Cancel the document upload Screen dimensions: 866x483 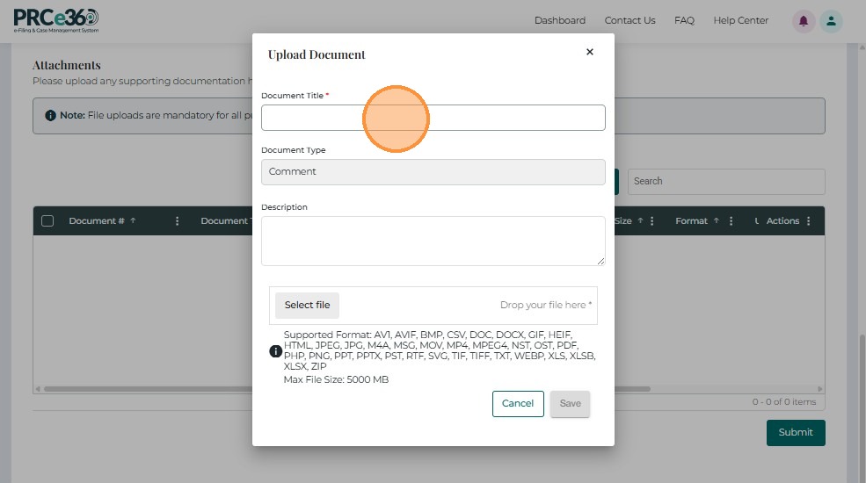tap(518, 404)
